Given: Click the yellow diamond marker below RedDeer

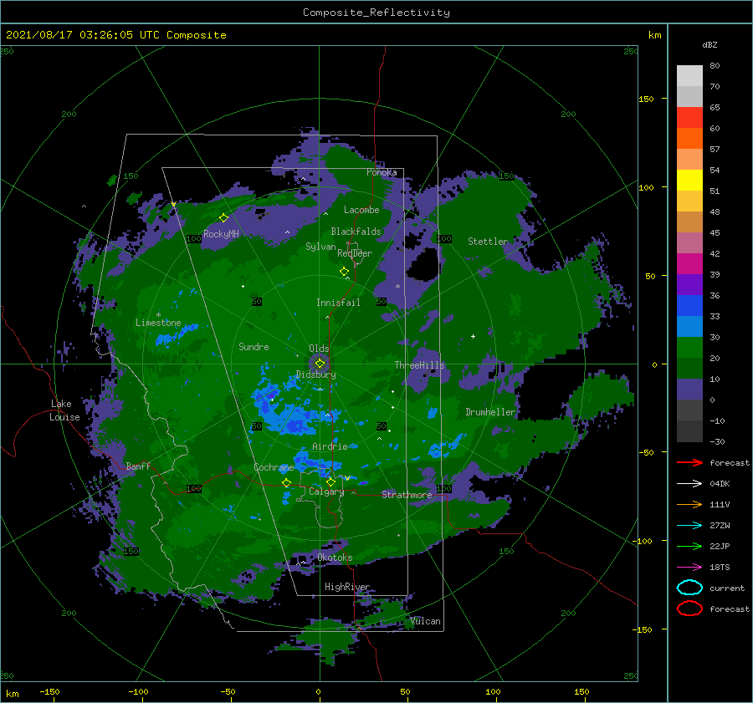Looking at the screenshot, I should pos(344,272).
